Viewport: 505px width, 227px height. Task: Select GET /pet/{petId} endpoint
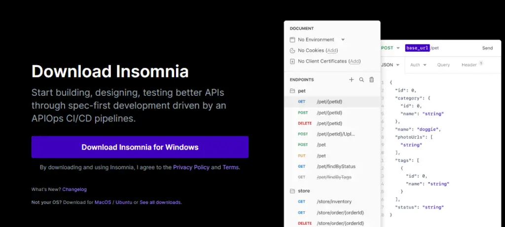click(332, 102)
